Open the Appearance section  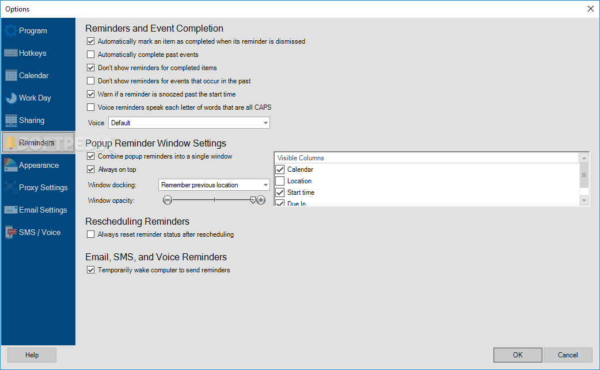(x=38, y=165)
